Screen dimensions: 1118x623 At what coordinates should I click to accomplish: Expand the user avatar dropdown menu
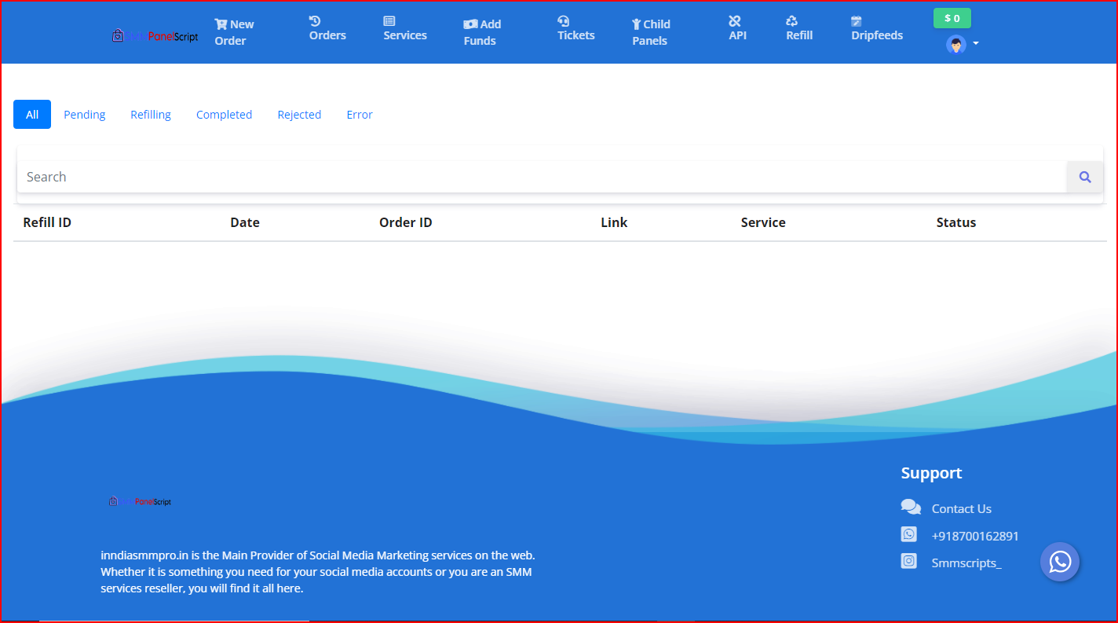[x=962, y=44]
